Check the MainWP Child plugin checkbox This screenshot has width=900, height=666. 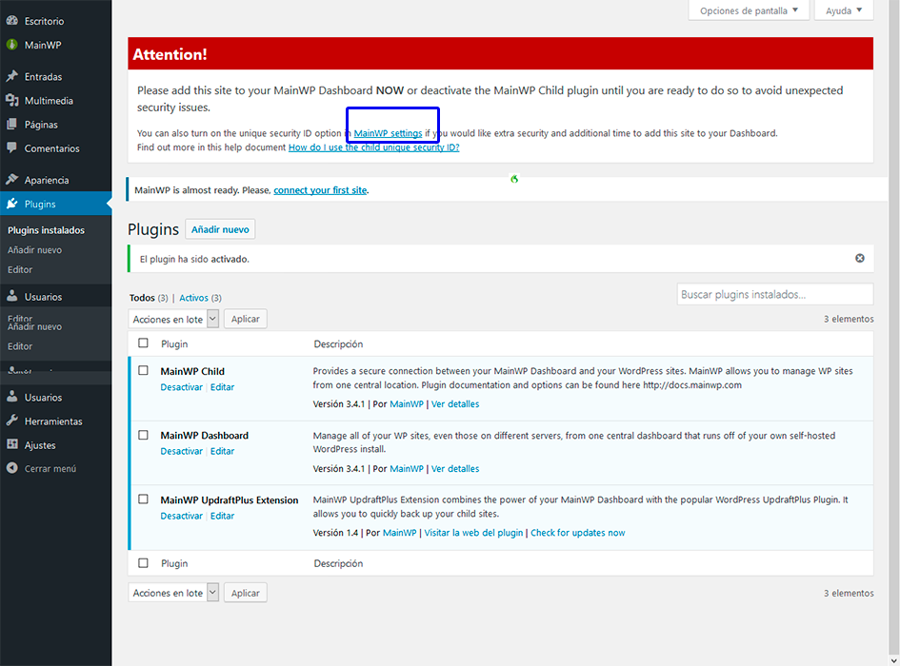[143, 370]
